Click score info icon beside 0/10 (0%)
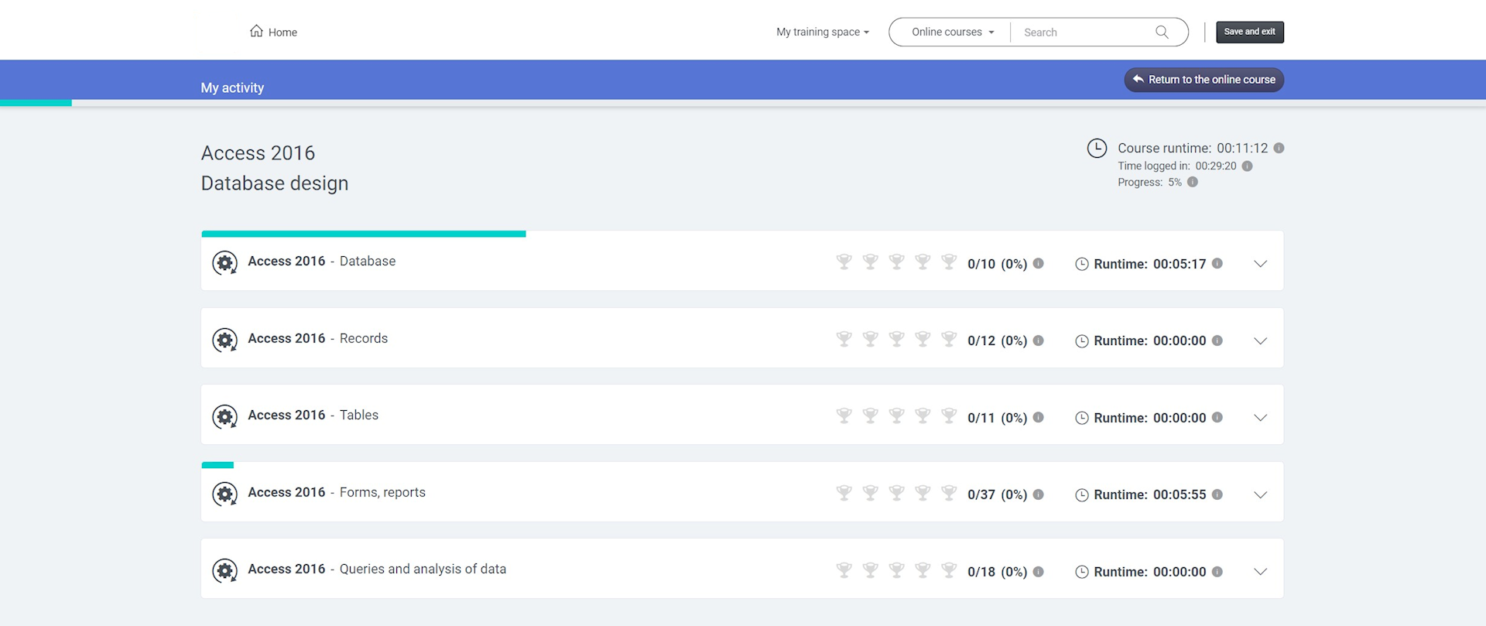Screen dimensions: 1486x626 1039,263
